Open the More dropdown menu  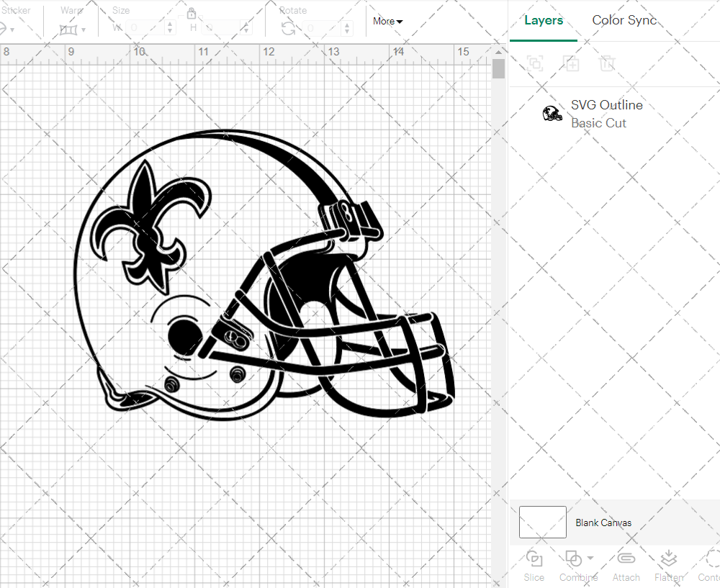(387, 22)
